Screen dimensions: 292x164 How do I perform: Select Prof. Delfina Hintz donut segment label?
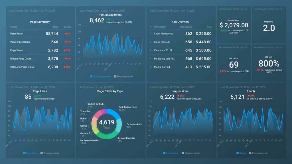coord(127,108)
